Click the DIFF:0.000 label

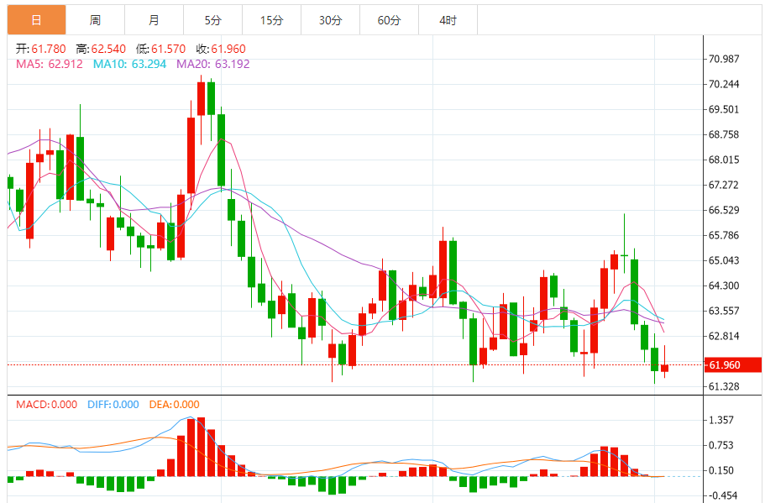113,405
